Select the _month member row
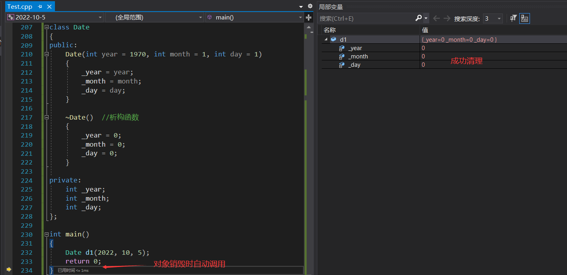Screen dimensions: 567x275 444,56
